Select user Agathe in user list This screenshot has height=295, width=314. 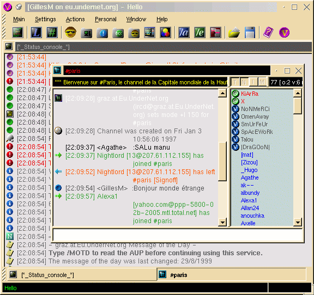coord(250,177)
